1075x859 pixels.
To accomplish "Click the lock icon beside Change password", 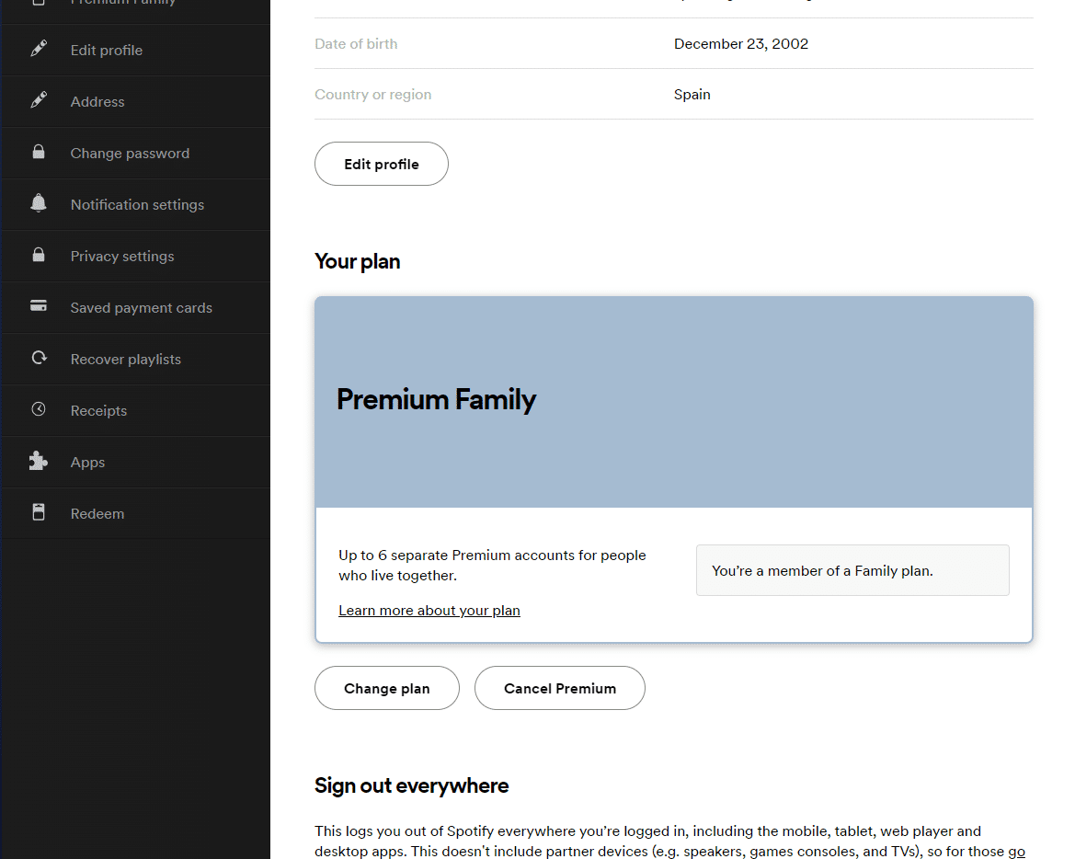I will [x=39, y=153].
